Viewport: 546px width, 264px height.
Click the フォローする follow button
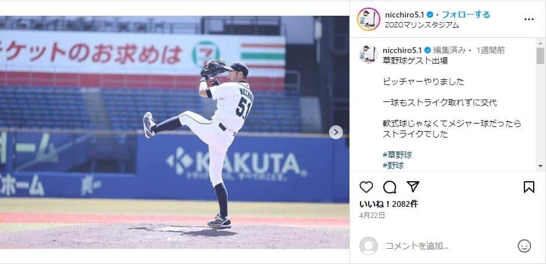(466, 15)
